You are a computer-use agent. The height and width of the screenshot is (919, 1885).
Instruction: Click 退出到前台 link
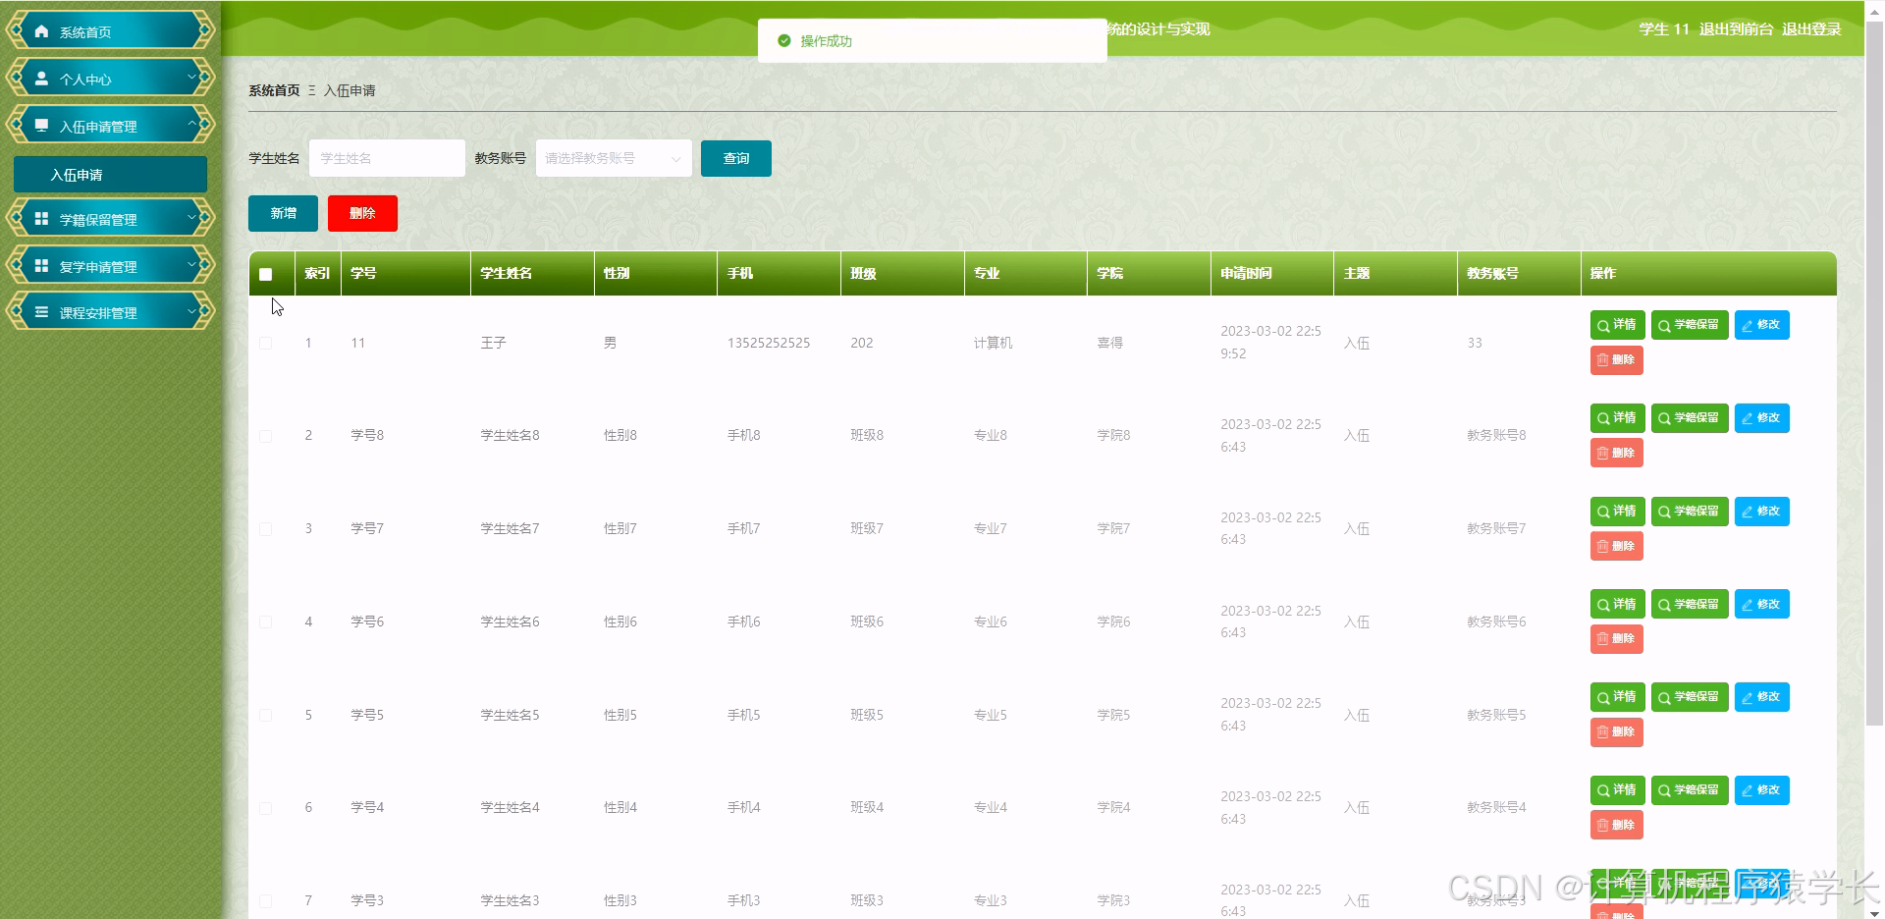pos(1736,28)
